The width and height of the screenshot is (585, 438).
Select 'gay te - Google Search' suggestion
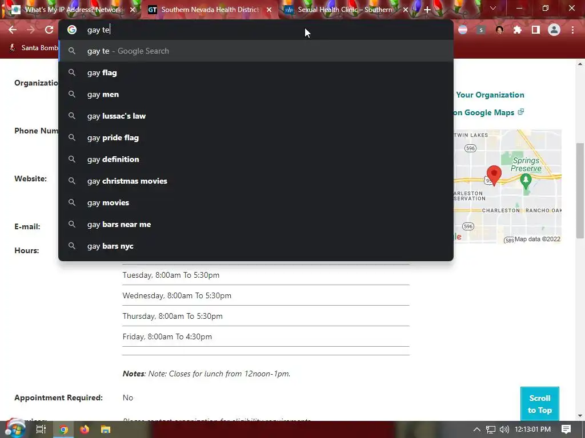[256, 51]
